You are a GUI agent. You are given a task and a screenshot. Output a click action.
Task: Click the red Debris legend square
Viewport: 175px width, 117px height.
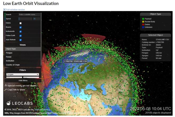click(x=143, y=25)
